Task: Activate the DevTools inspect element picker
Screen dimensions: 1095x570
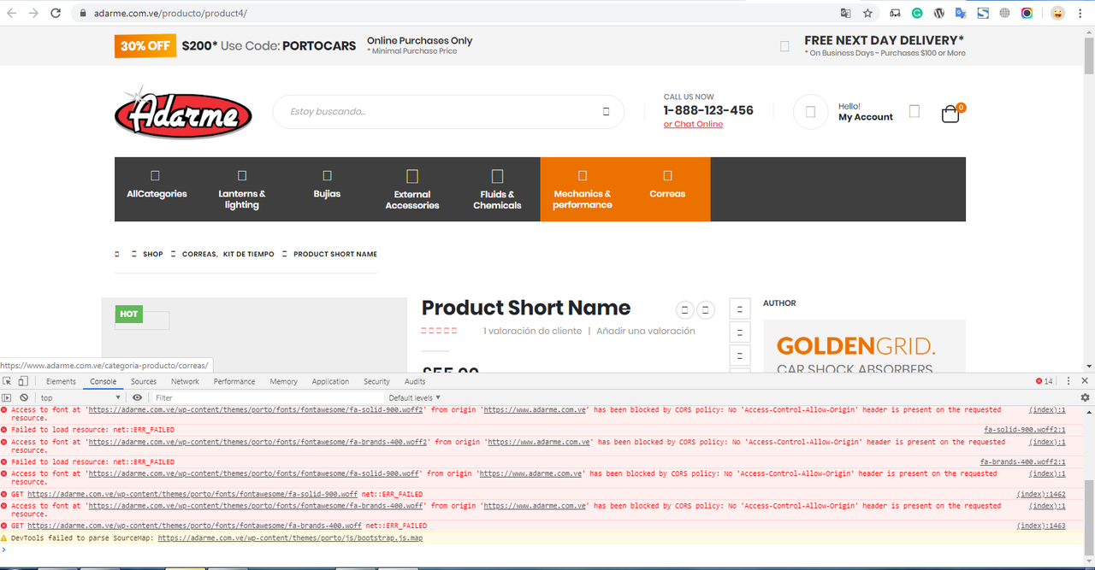Action: (x=8, y=381)
